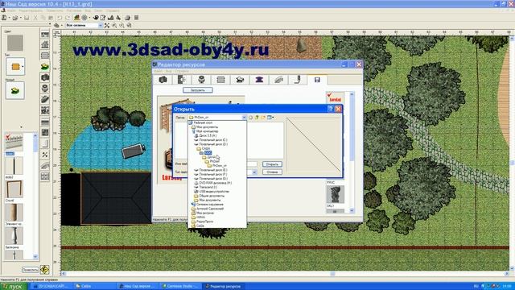This screenshot has width=515, height=290.
Task: Select the fence thumbnail in left library
Action: (14, 143)
